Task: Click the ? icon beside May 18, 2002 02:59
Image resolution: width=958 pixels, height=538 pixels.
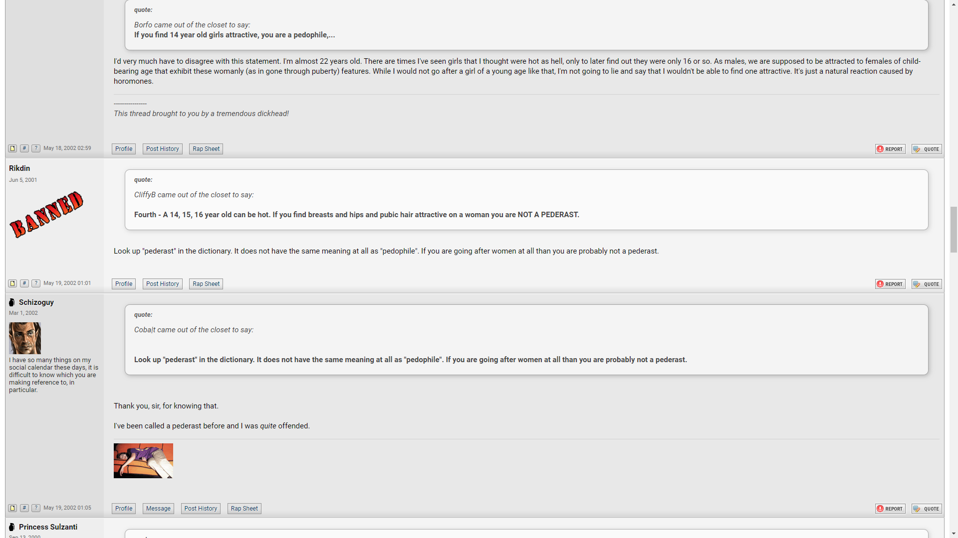Action: (36, 148)
